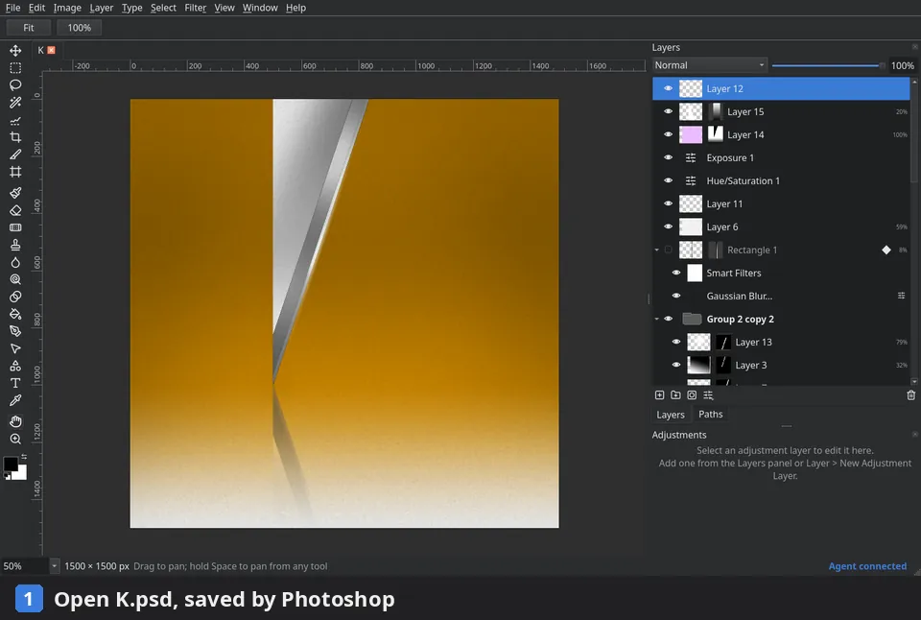Screen dimensions: 921x620
Task: Show the hidden Rectangle 1 layer
Action: tap(669, 250)
